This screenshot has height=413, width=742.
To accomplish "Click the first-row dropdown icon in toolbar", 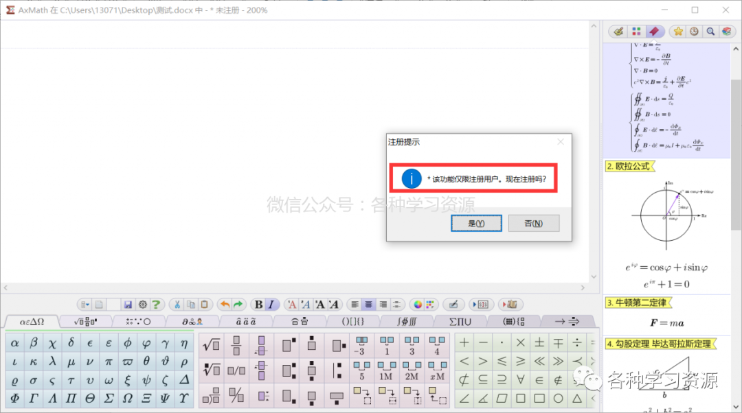I will click(85, 305).
